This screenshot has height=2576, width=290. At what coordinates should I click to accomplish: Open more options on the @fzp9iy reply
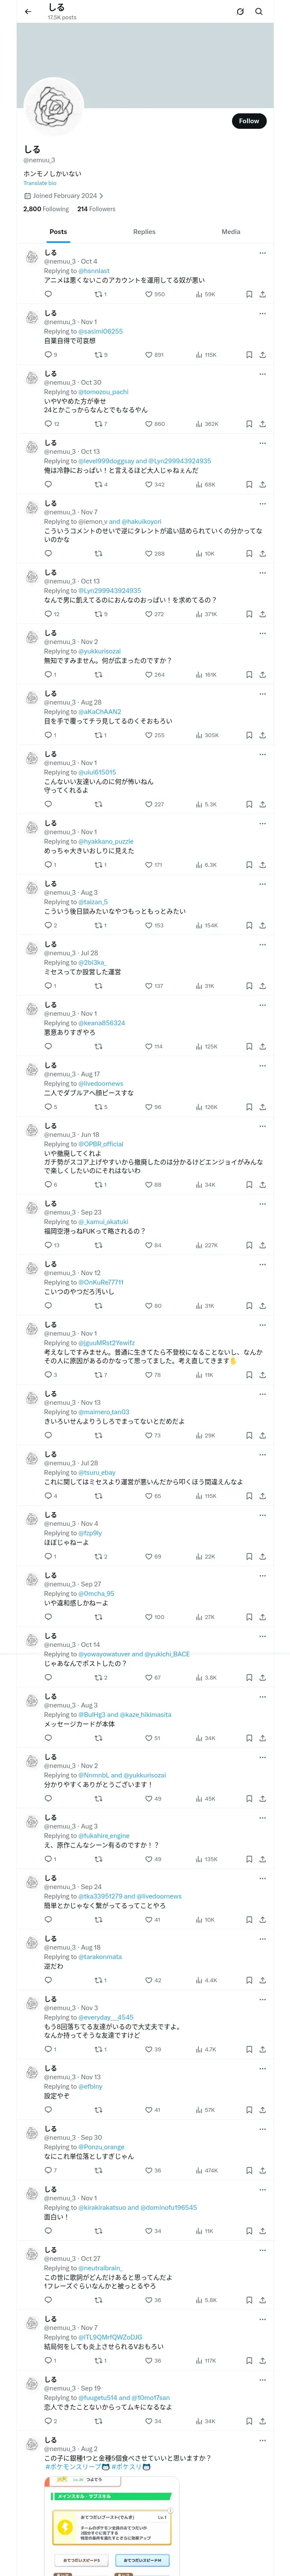pos(262,1515)
